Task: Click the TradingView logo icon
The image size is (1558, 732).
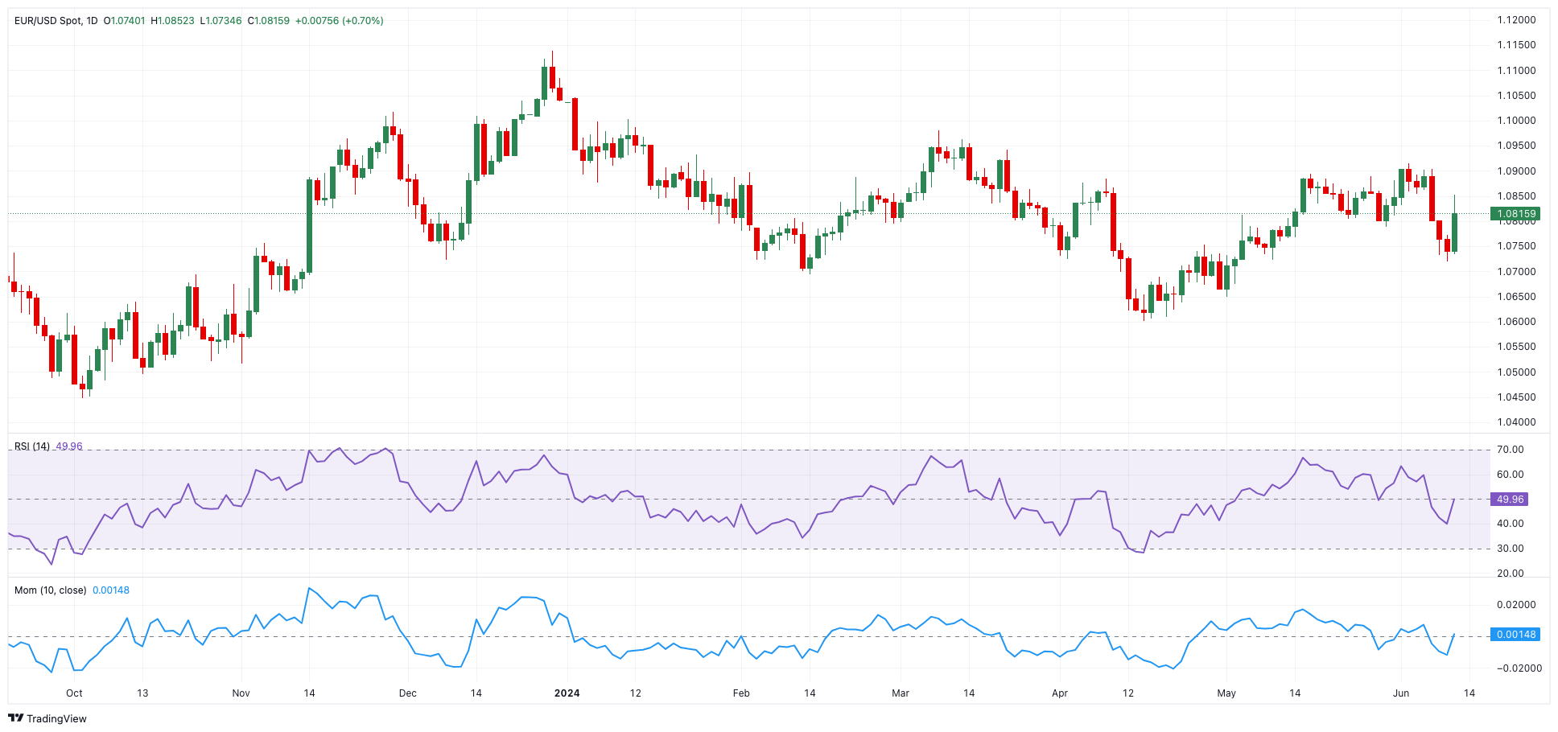Action: tap(15, 718)
